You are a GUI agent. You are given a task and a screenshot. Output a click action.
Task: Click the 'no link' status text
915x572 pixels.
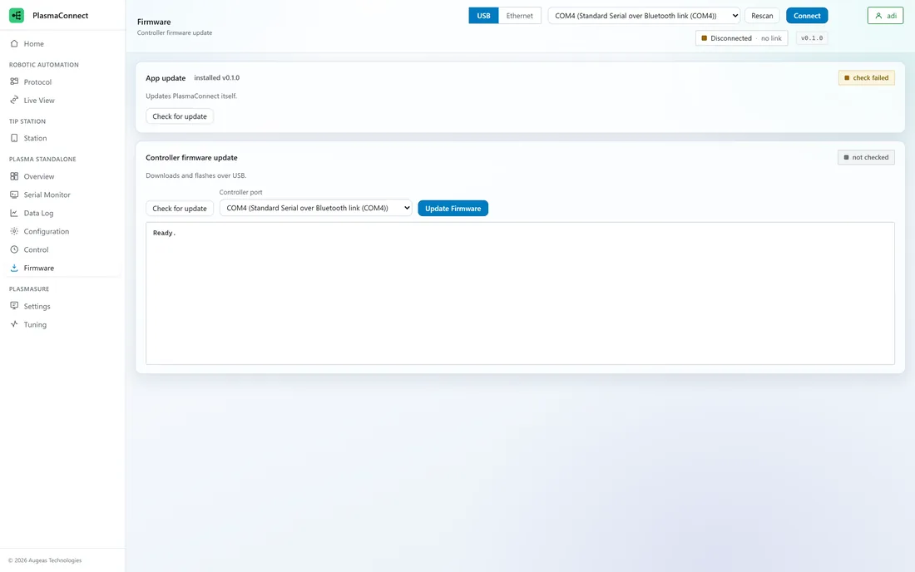click(x=771, y=38)
